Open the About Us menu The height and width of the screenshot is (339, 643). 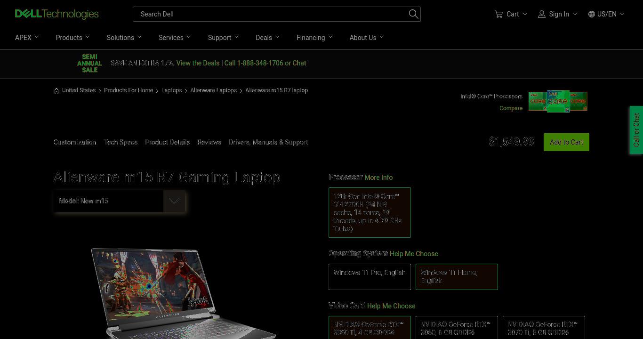tap(366, 38)
